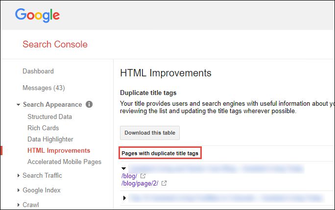This screenshot has width=335, height=210.
Task: Expand the Search Traffic section arrow
Action: (19, 175)
